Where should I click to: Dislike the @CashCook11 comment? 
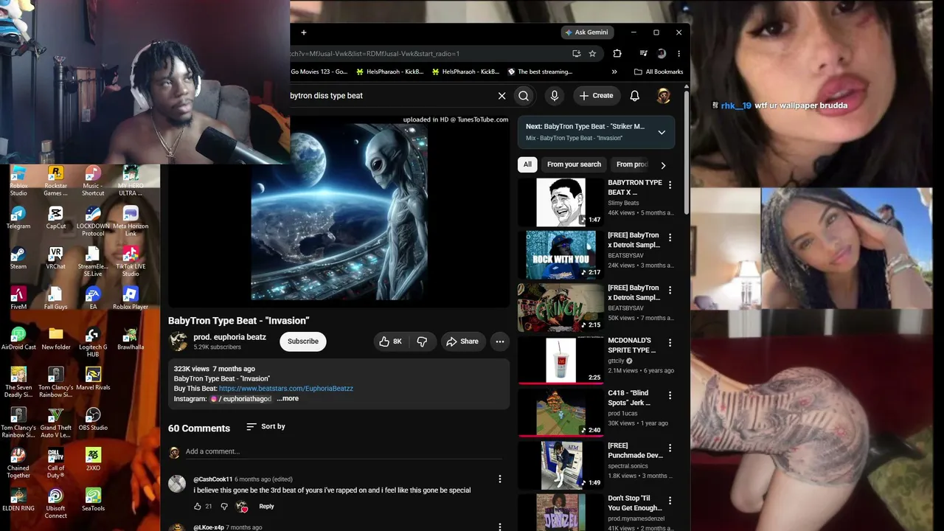point(224,507)
